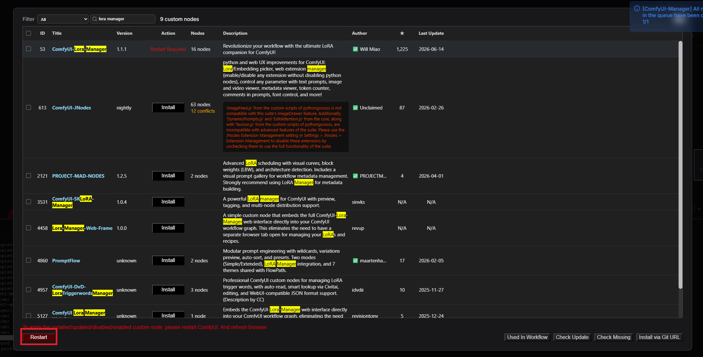Click the Check Missing button
Viewport: 703px width, 357px height.
(614, 337)
